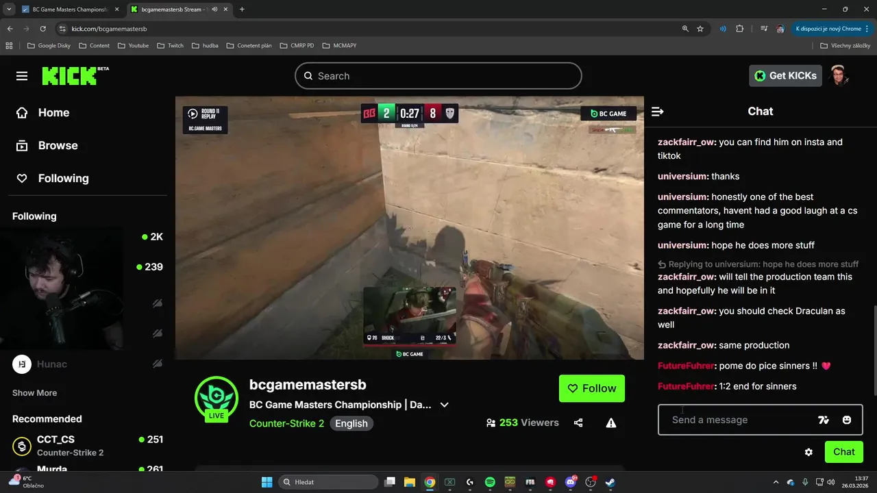Screen dimensions: 877x493
Task: Mute the bcgamemastersb tab audio icon
Action: point(214,10)
